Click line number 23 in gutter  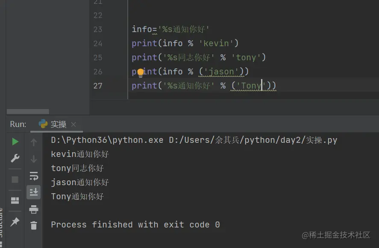pyautogui.click(x=98, y=30)
